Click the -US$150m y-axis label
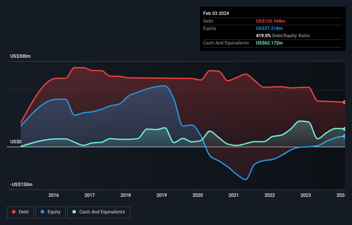Image resolution: width=352 pixels, height=225 pixels. (21, 184)
